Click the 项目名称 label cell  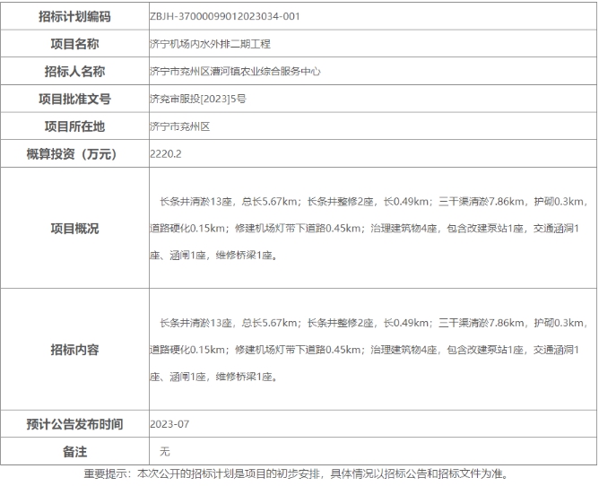coord(75,43)
